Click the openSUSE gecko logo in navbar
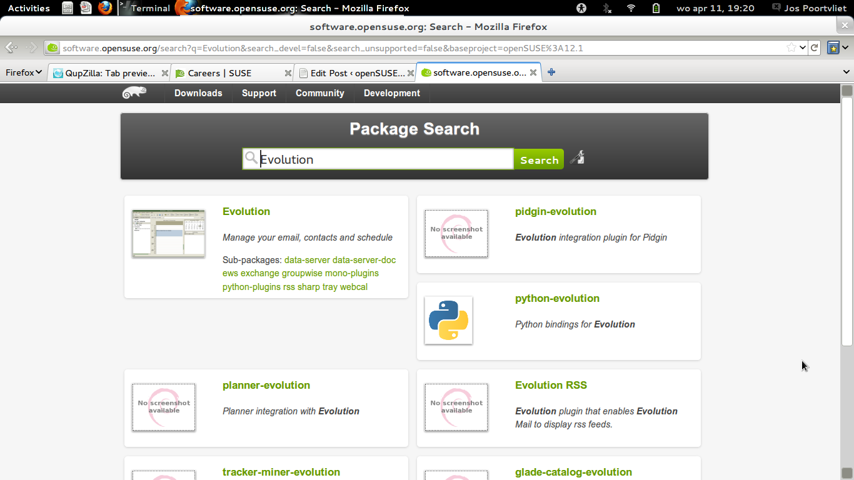854x480 pixels. tap(134, 93)
